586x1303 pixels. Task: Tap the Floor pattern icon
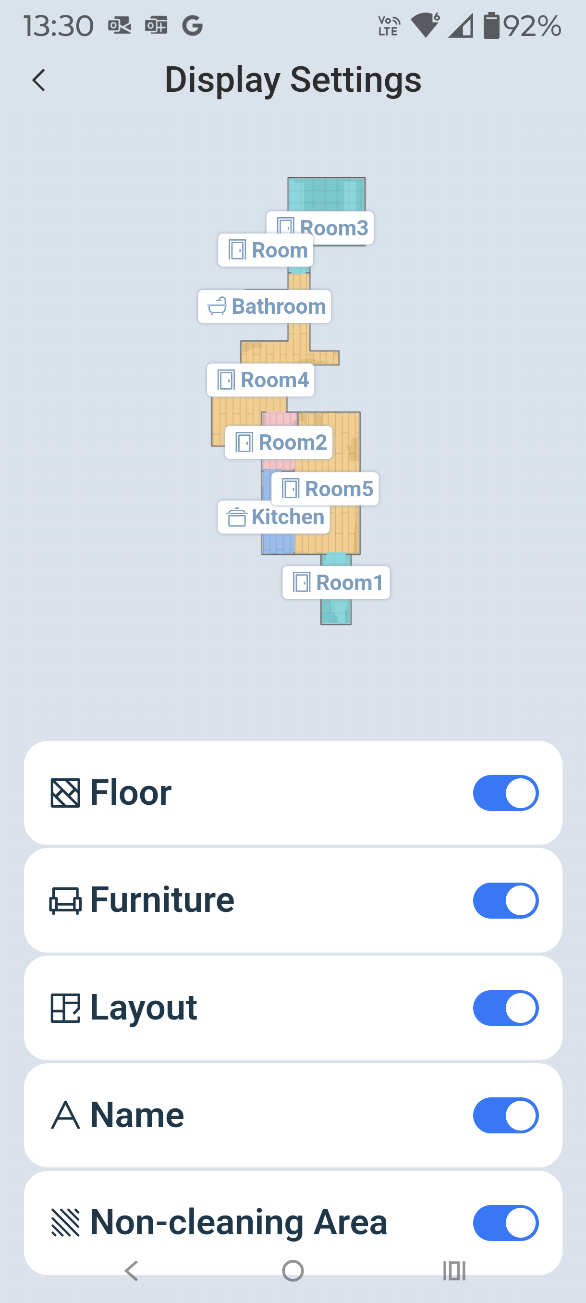click(x=65, y=793)
